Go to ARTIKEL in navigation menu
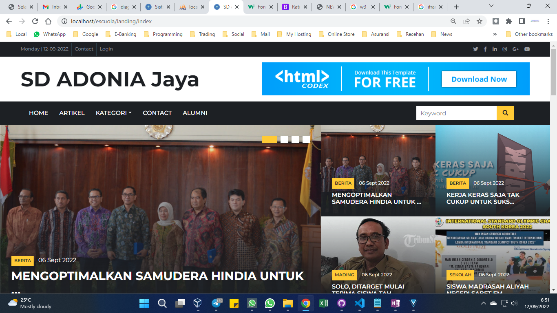 click(72, 113)
